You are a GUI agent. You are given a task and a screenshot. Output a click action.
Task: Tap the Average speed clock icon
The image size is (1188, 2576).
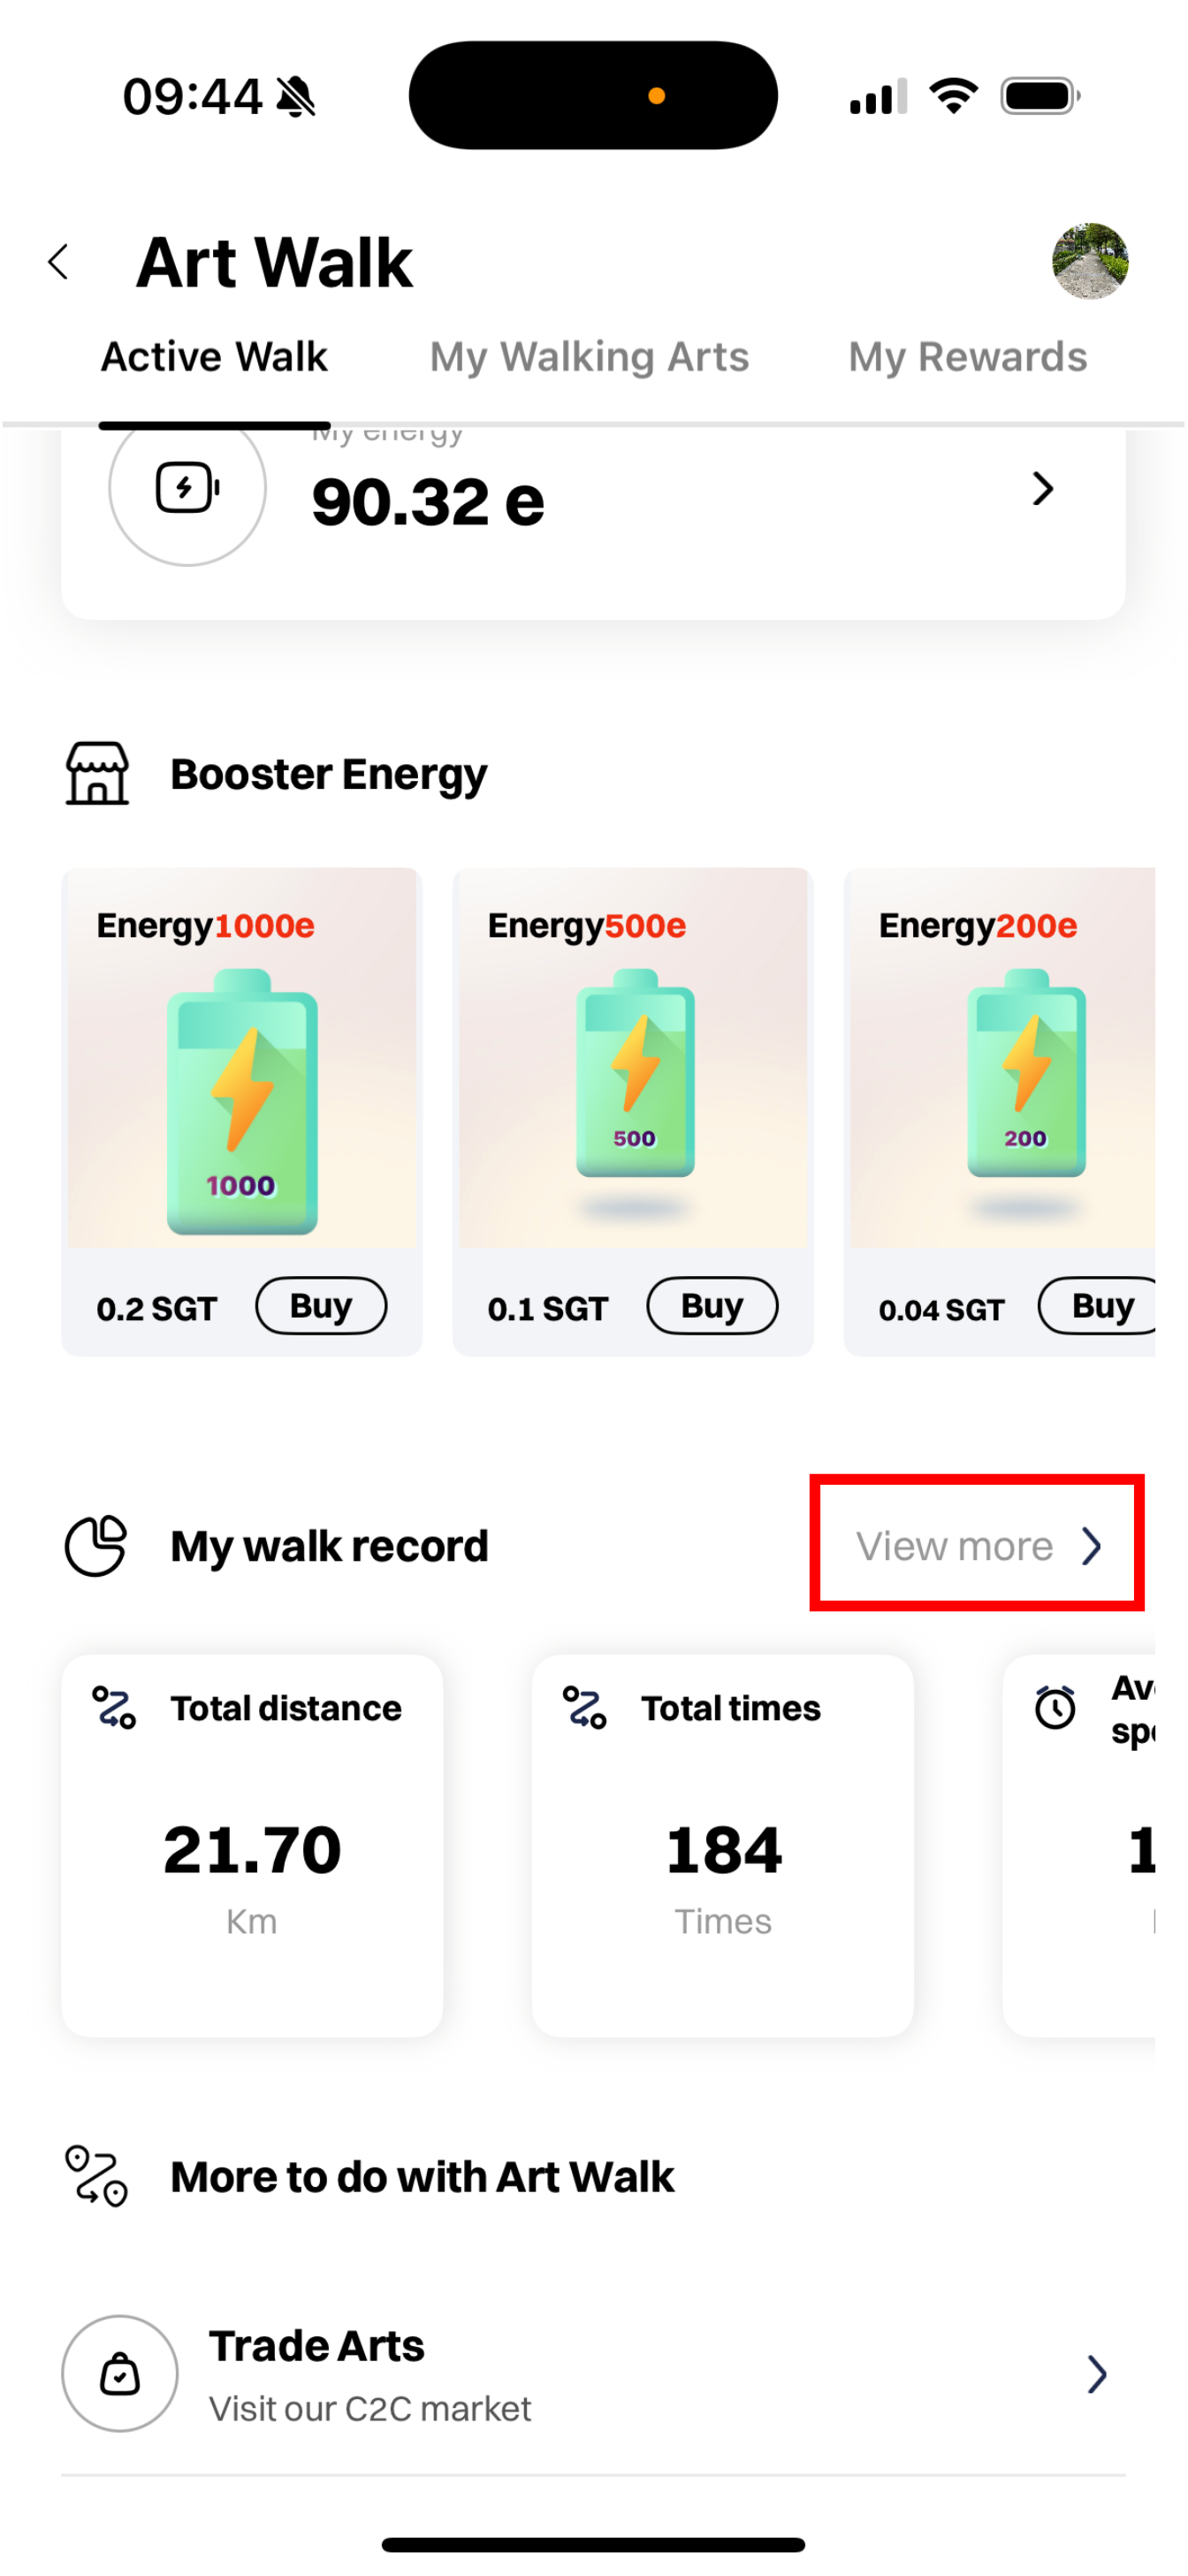click(x=1055, y=1707)
